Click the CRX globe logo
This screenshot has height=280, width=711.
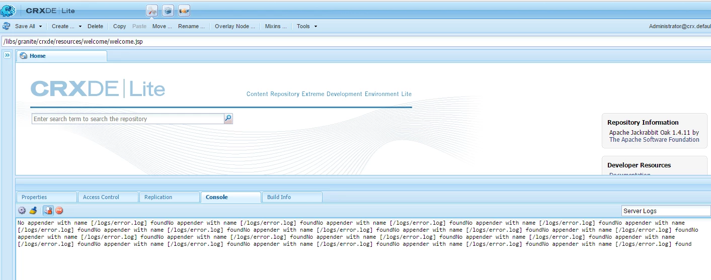pos(8,10)
